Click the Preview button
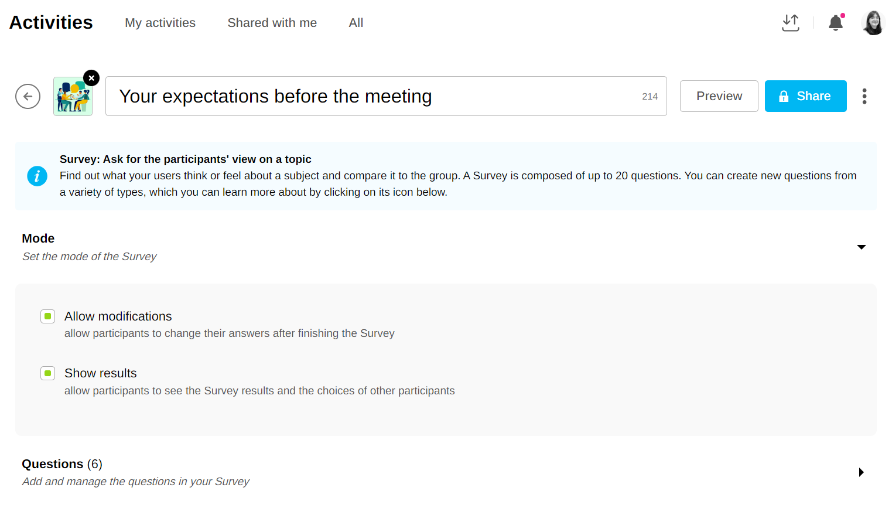Screen dimensions: 892x508 click(x=719, y=96)
